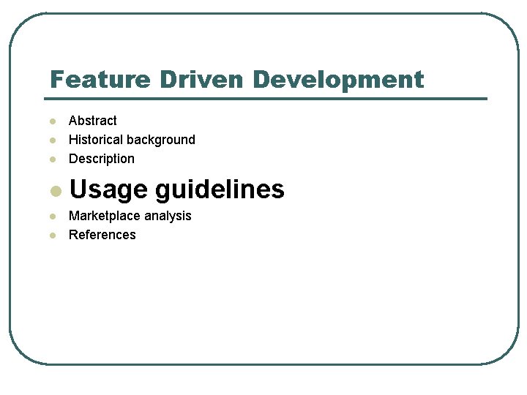Click the "Description" bullet text
The image size is (527, 395).
[102, 159]
